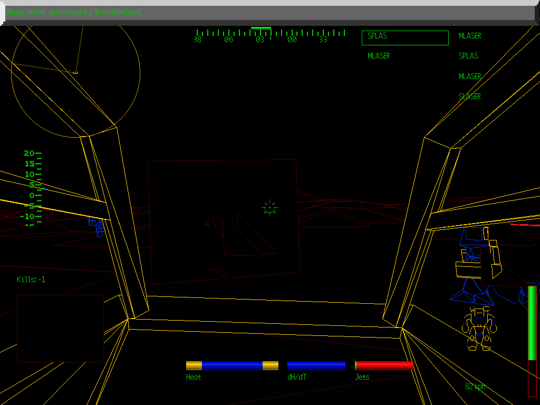The image size is (540, 405).
Task: Click the compass tick at heading 00
Action: [x=291, y=33]
